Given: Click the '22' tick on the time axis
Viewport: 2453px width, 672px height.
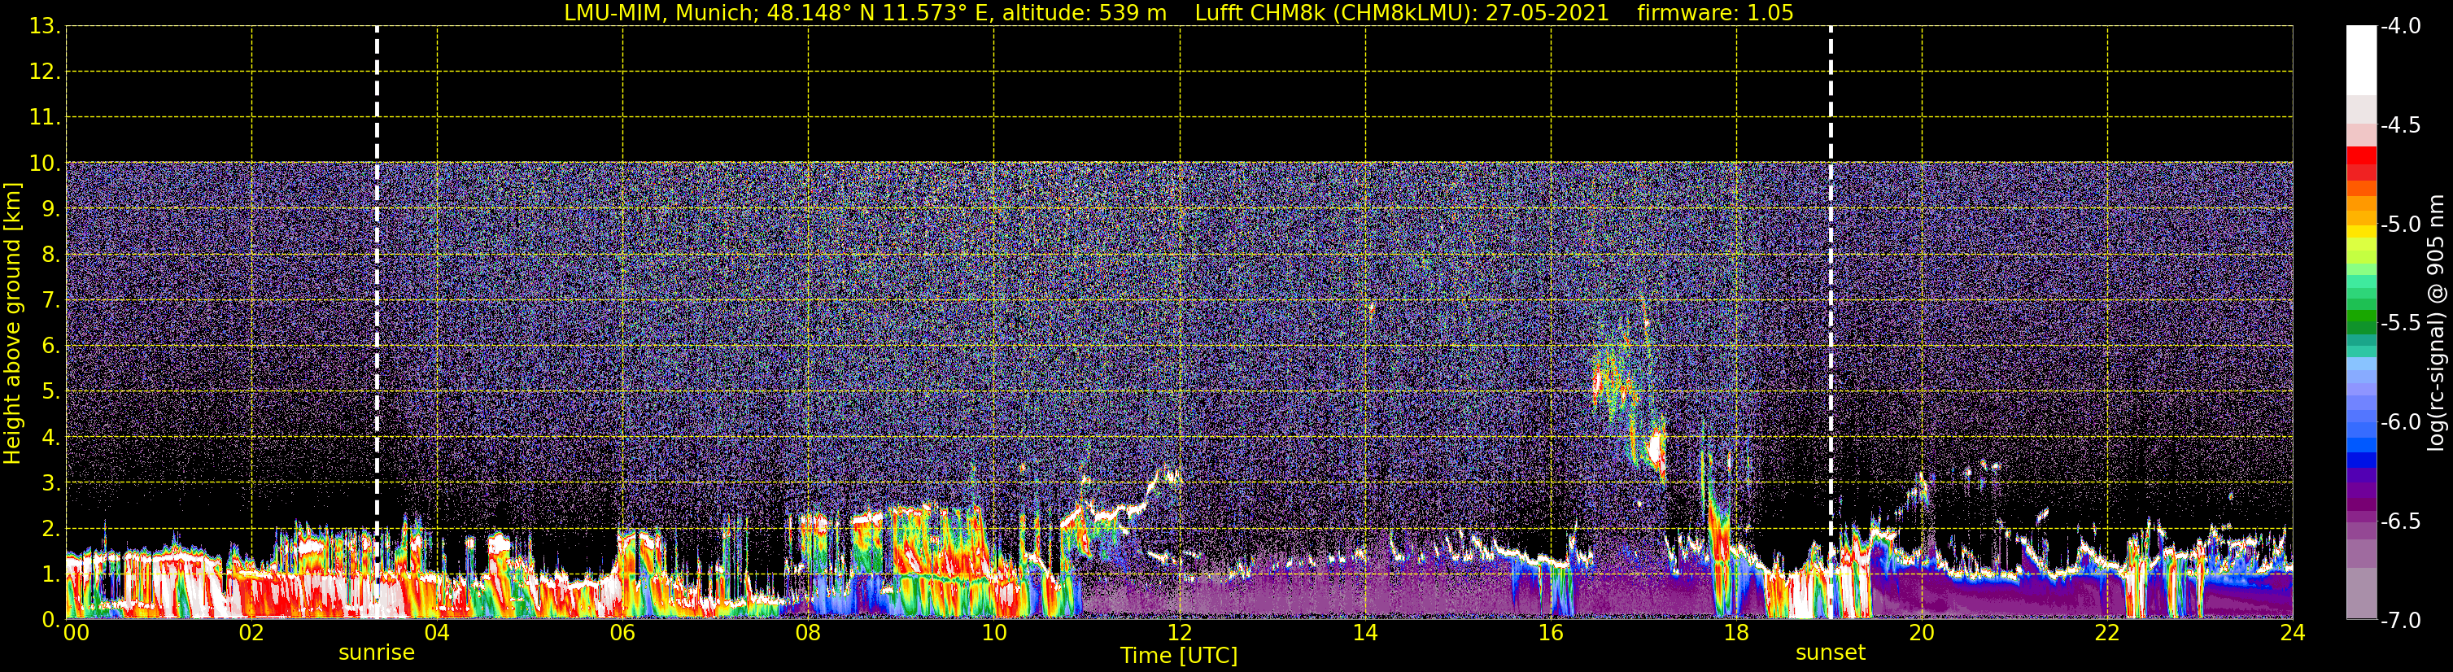Looking at the screenshot, I should click(x=2107, y=633).
